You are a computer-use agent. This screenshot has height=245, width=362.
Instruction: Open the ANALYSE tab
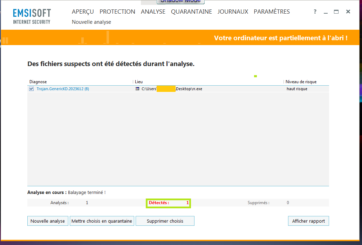(x=153, y=12)
